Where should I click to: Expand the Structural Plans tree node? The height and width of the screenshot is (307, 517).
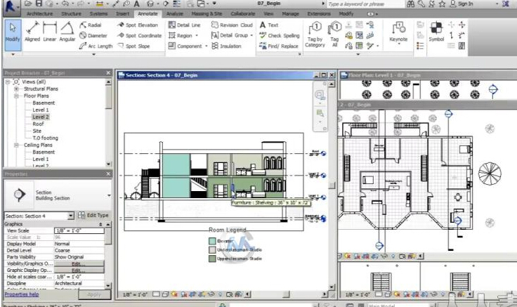point(16,89)
